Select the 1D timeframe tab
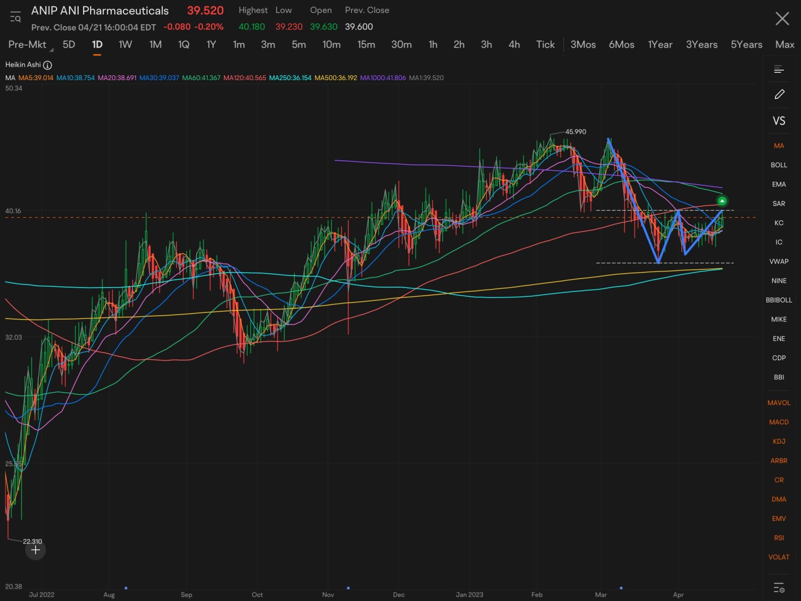The width and height of the screenshot is (801, 601). [97, 45]
